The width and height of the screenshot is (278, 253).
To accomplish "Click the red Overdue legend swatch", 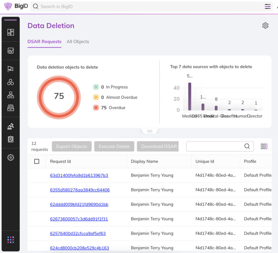I will [96, 108].
